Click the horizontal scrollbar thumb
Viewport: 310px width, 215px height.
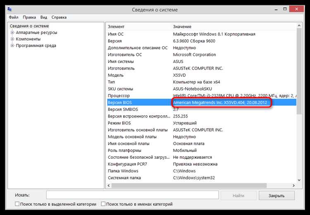pyautogui.click(x=189, y=186)
